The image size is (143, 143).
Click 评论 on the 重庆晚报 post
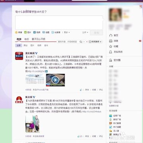[x=101, y=90]
